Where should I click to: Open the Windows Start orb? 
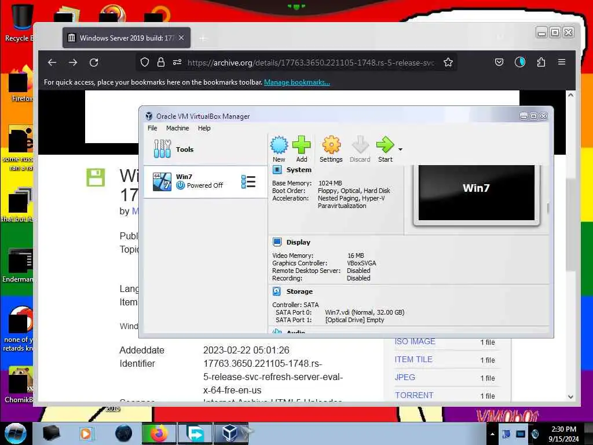(x=16, y=433)
